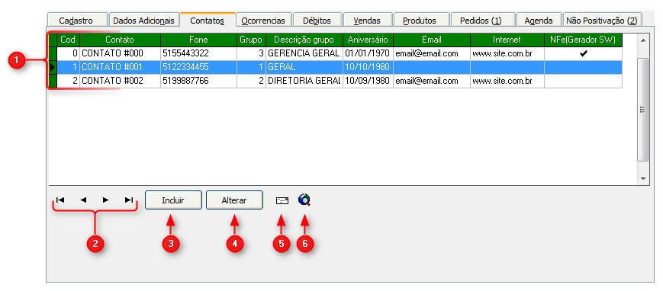Jump to the last contact record

(x=129, y=200)
